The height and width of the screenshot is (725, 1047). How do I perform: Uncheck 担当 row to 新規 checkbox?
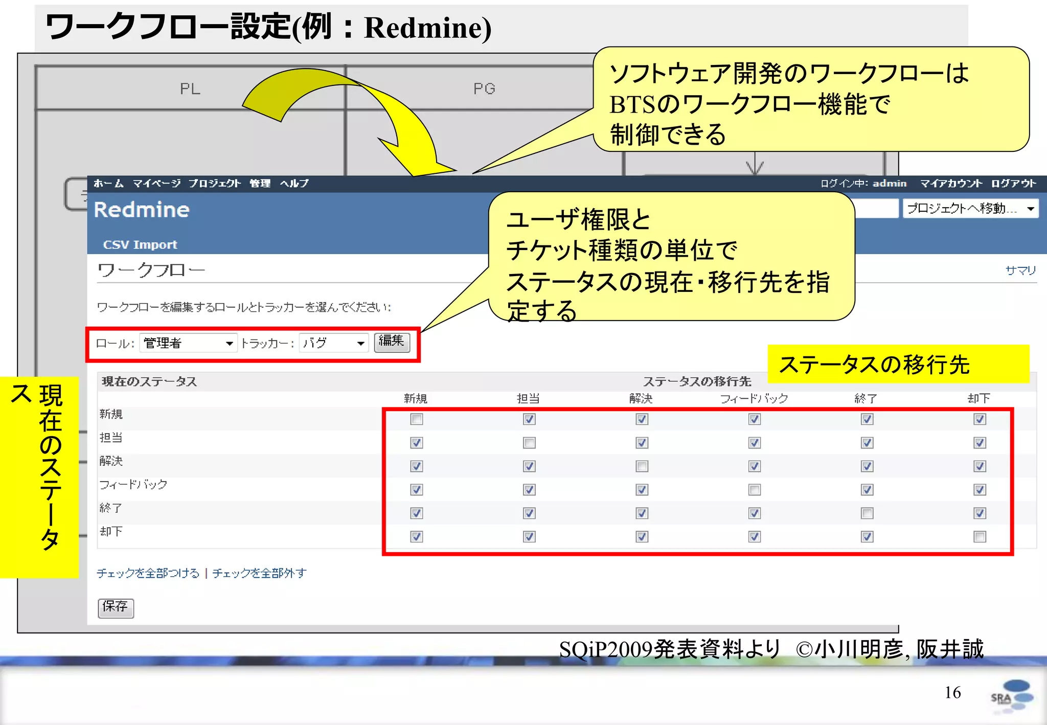417,443
